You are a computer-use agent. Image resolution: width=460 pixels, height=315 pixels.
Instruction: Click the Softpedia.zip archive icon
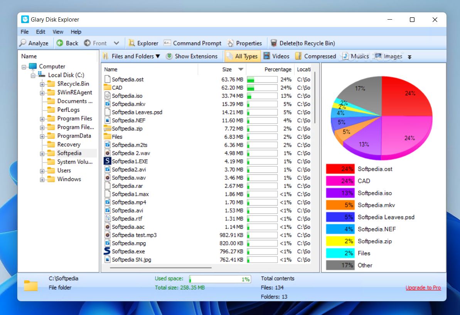[x=107, y=128]
